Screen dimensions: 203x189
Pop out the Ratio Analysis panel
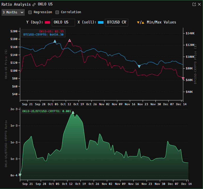click(x=194, y=4)
